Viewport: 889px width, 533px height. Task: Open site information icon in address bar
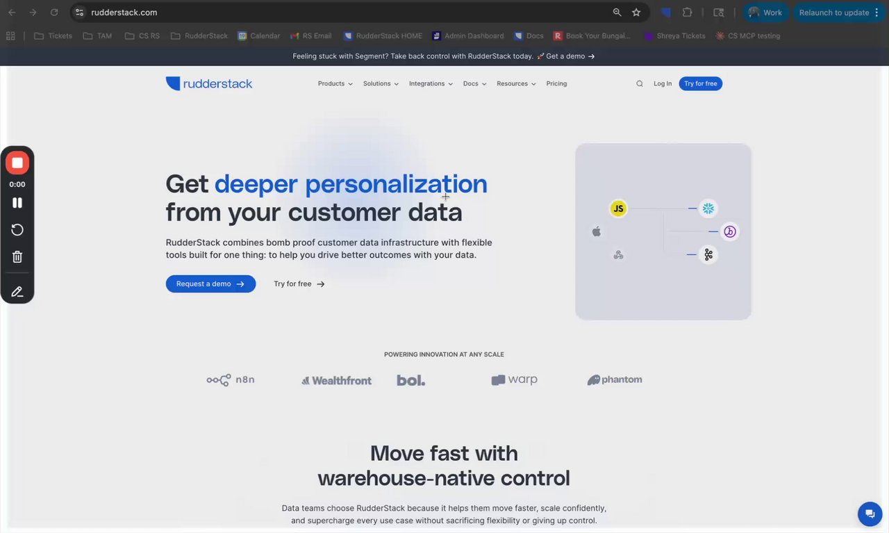click(x=79, y=13)
